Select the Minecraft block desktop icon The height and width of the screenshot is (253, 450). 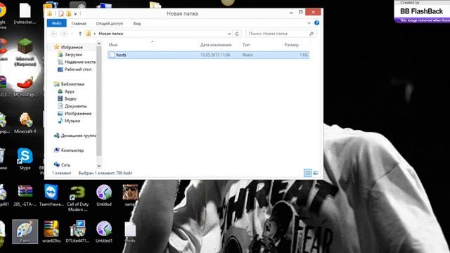click(25, 52)
